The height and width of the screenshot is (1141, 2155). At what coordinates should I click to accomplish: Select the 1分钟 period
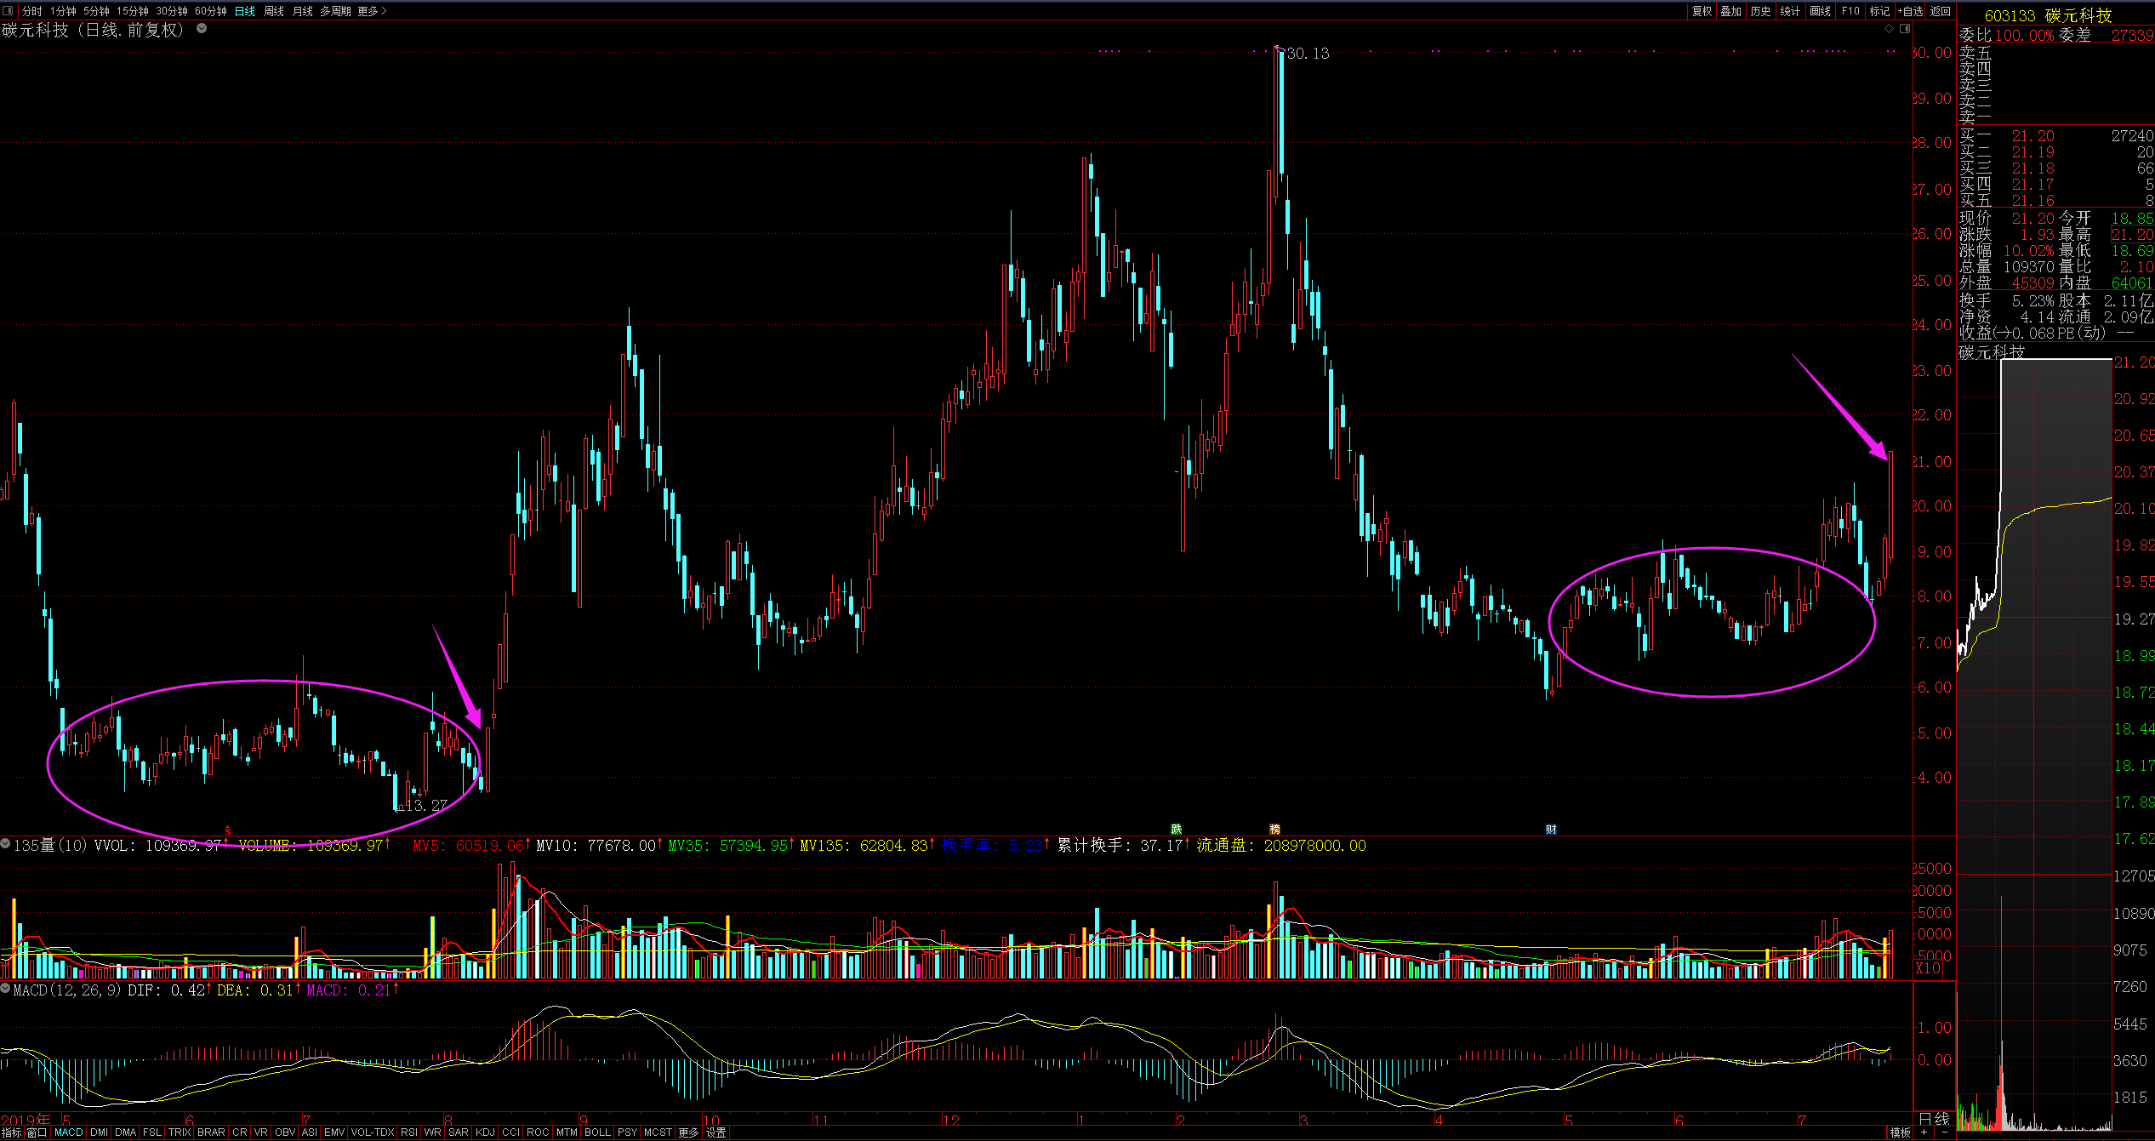[x=63, y=11]
